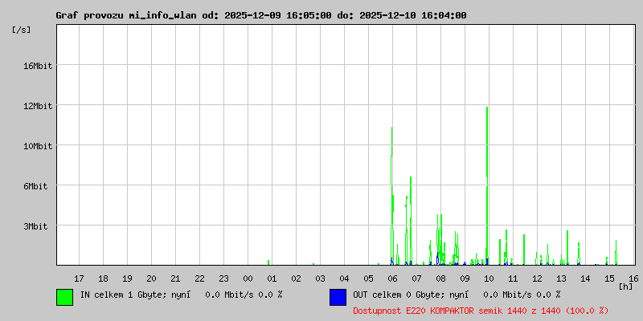Click the x-axis label '01'

pyautogui.click(x=272, y=278)
